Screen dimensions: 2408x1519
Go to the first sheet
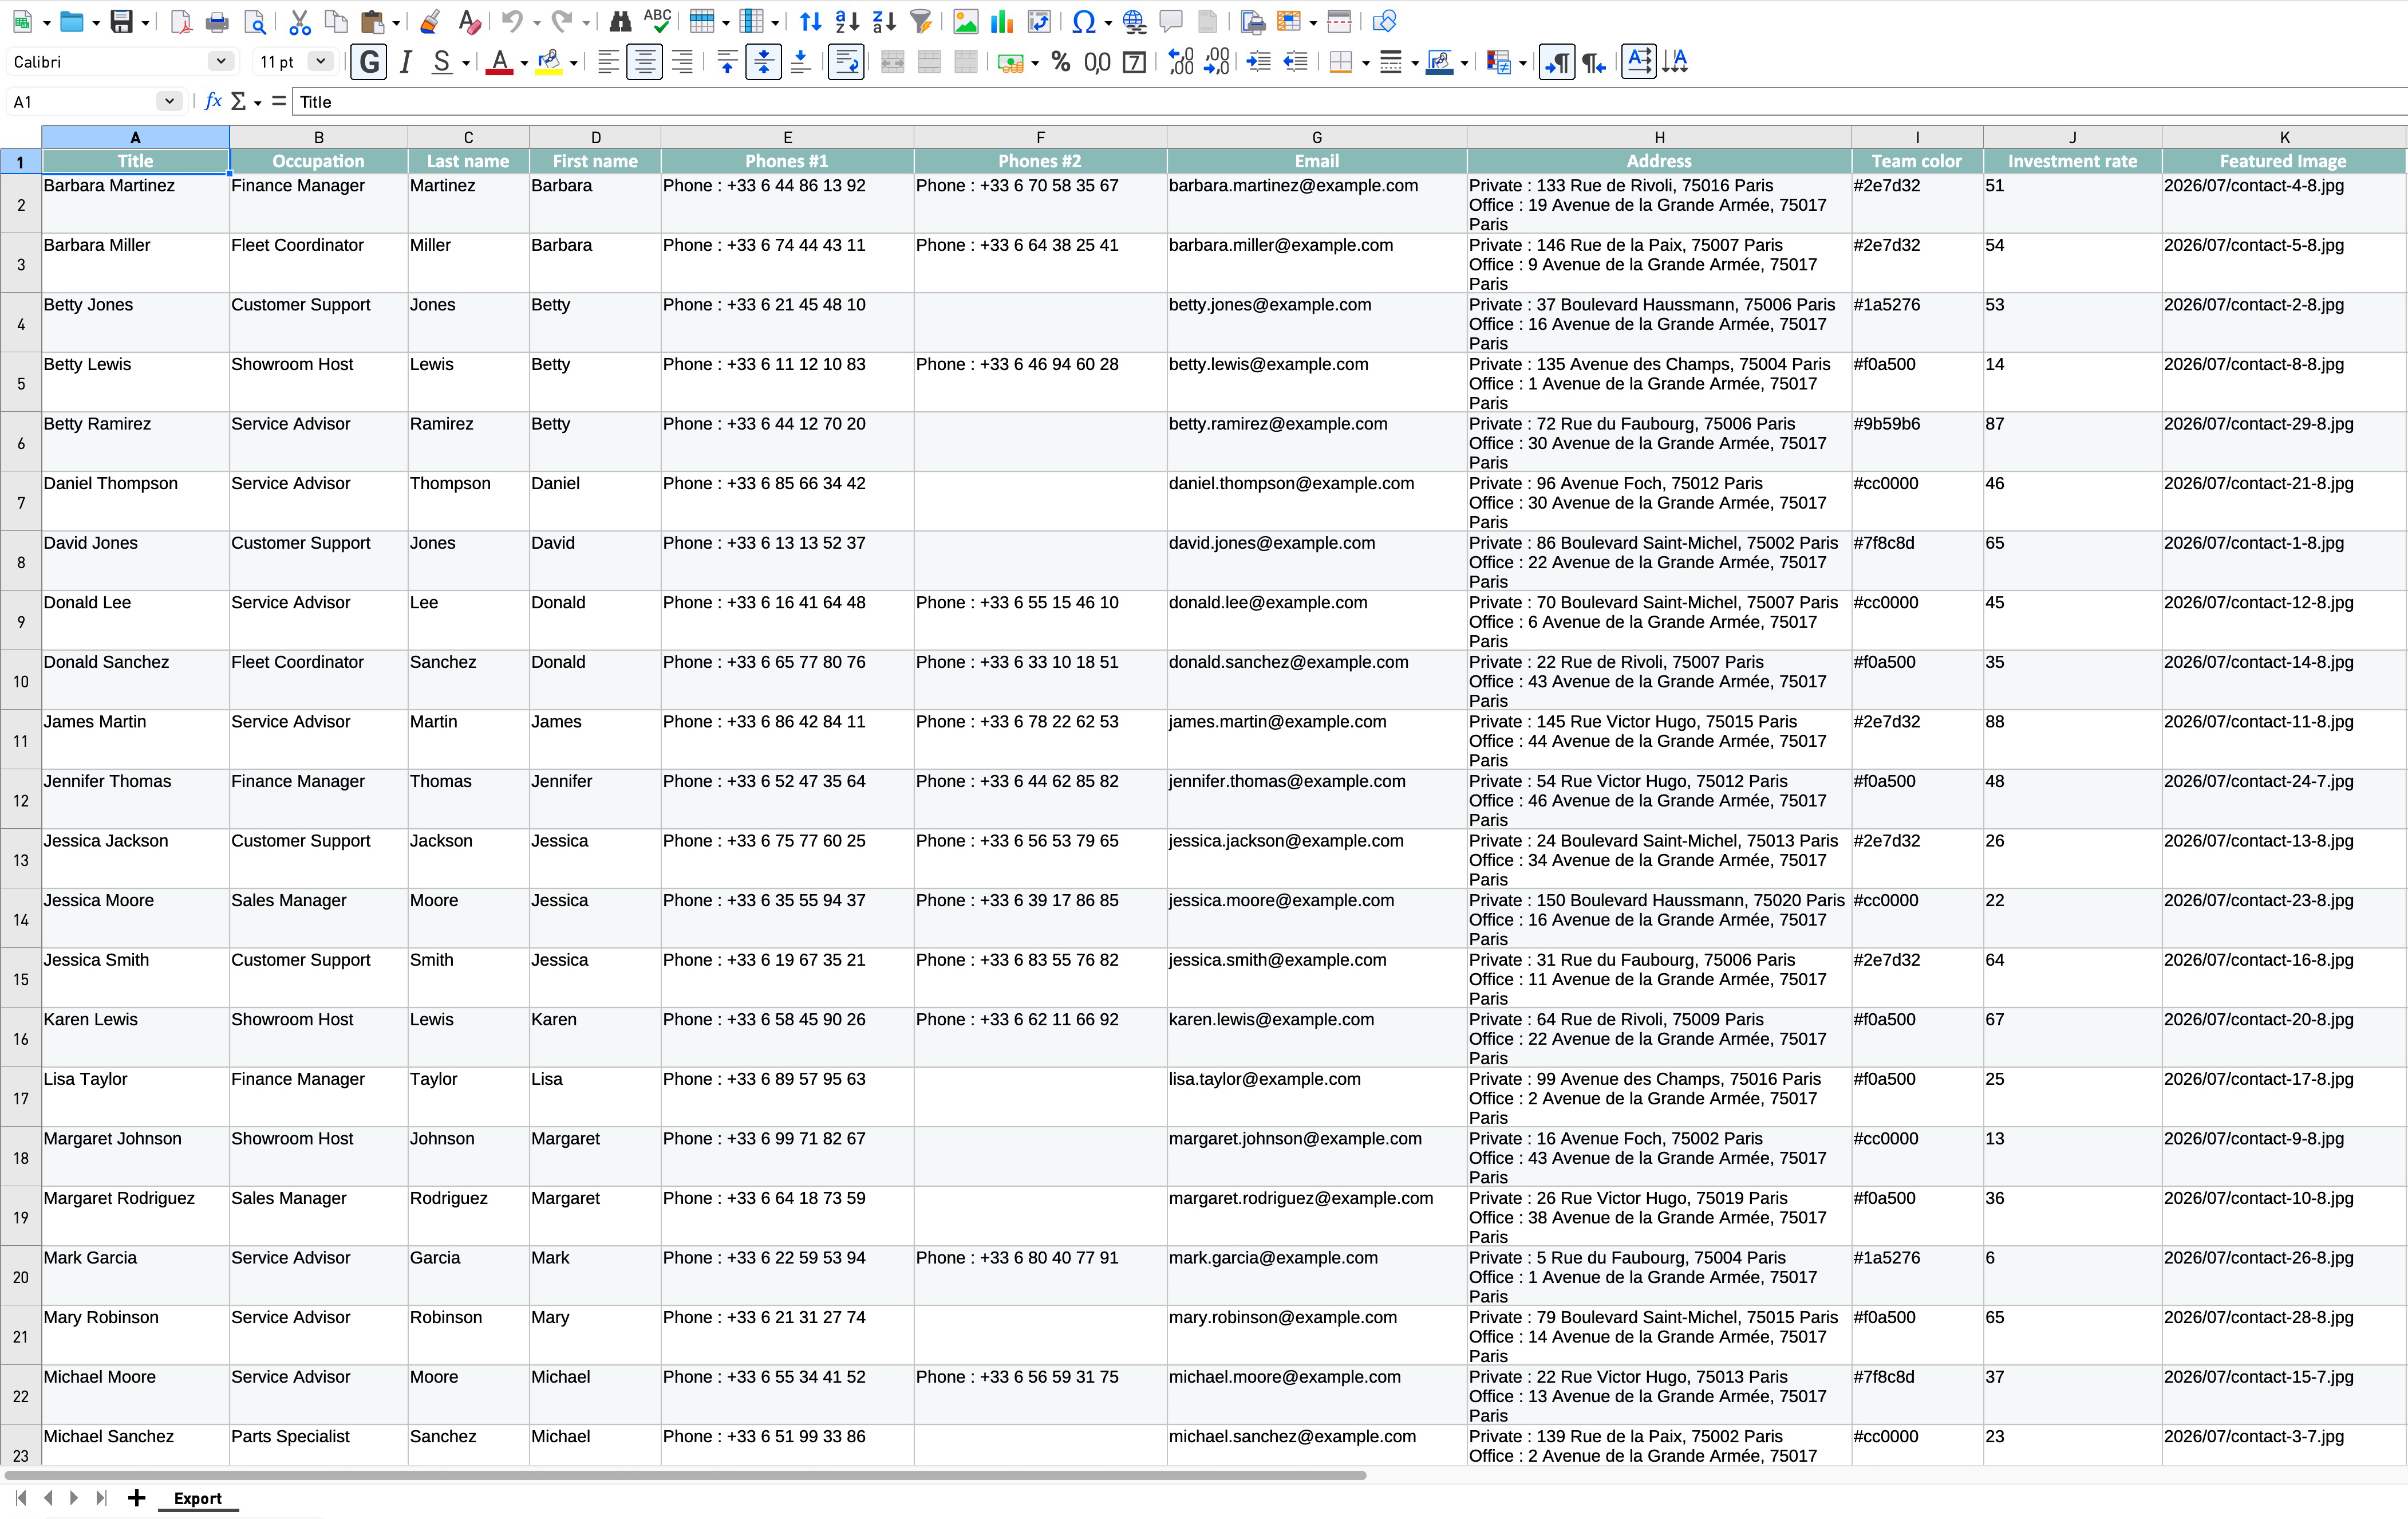pos(21,1497)
